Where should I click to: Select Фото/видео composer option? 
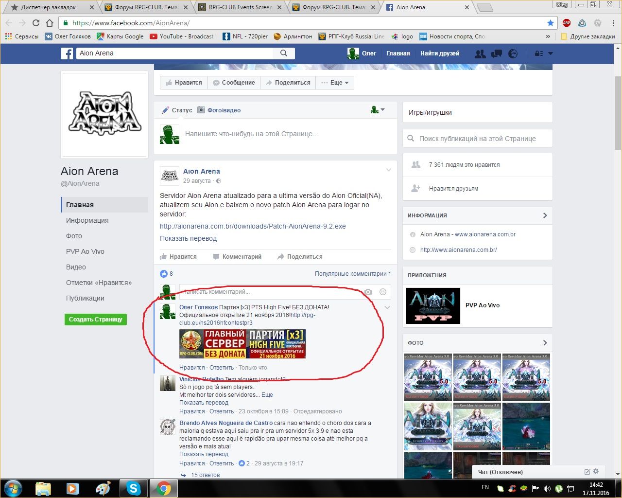click(x=219, y=110)
